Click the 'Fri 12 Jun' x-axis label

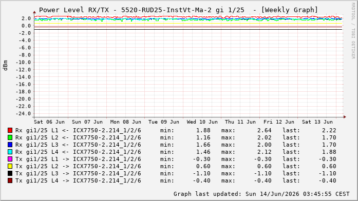click(x=278, y=122)
